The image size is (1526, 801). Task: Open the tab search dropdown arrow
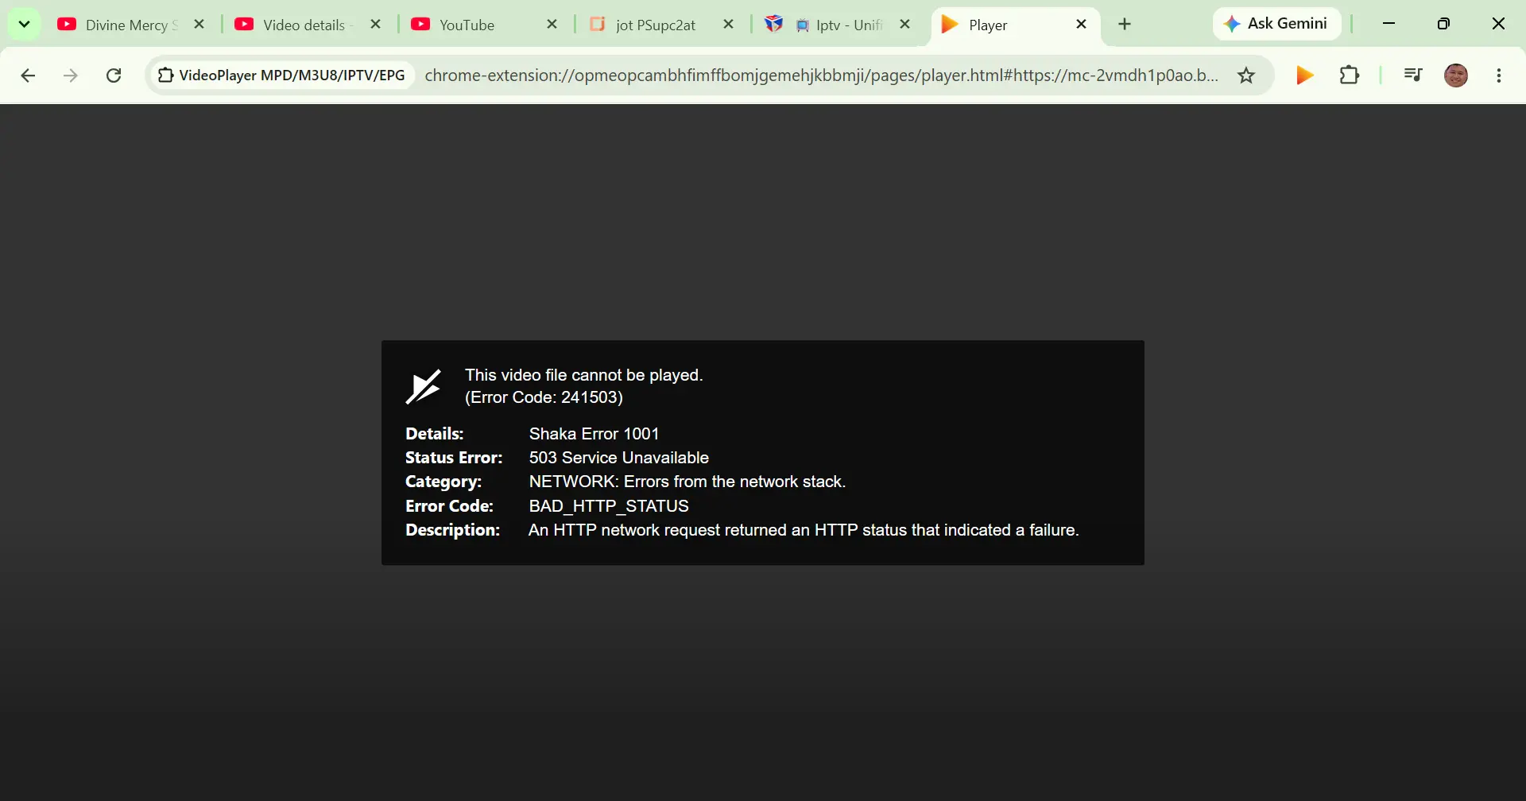[24, 25]
